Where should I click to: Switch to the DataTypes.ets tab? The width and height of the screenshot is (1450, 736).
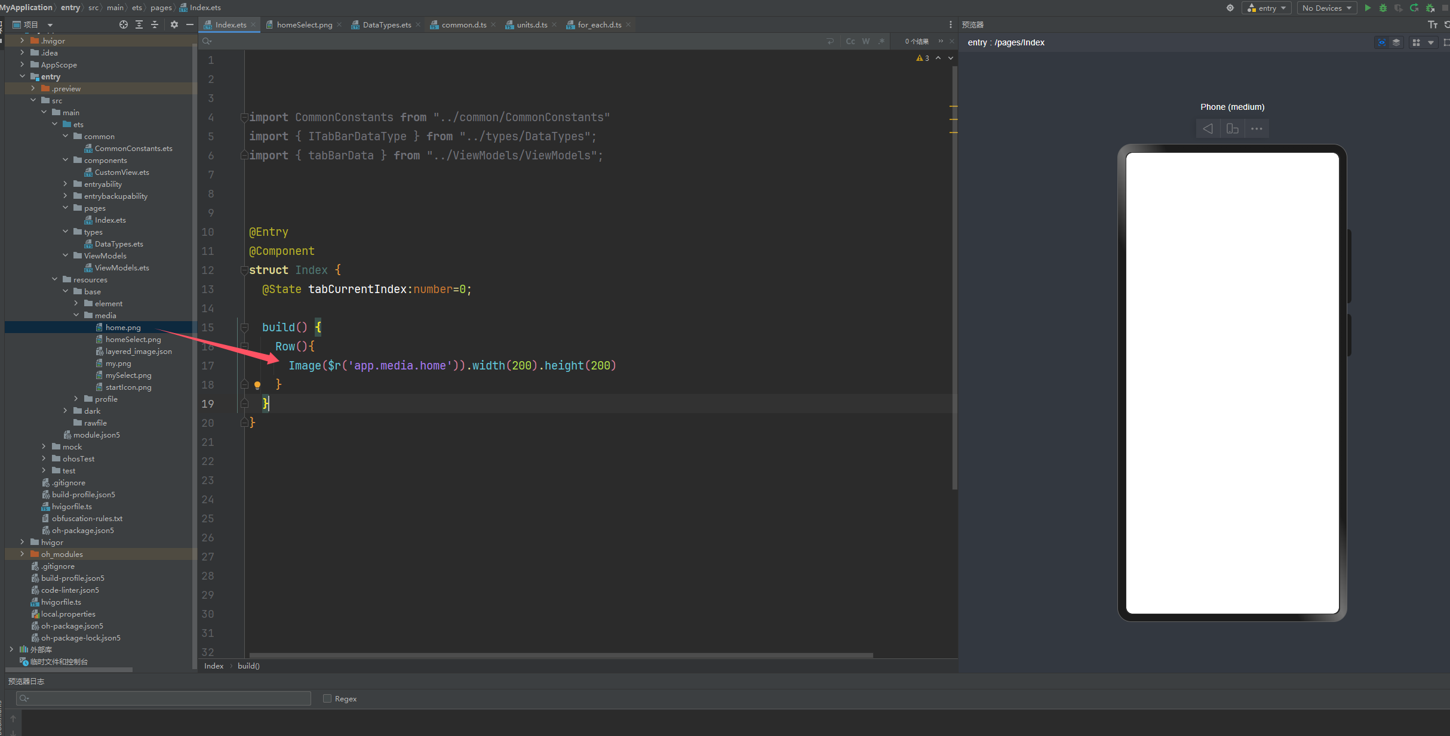[x=386, y=24]
